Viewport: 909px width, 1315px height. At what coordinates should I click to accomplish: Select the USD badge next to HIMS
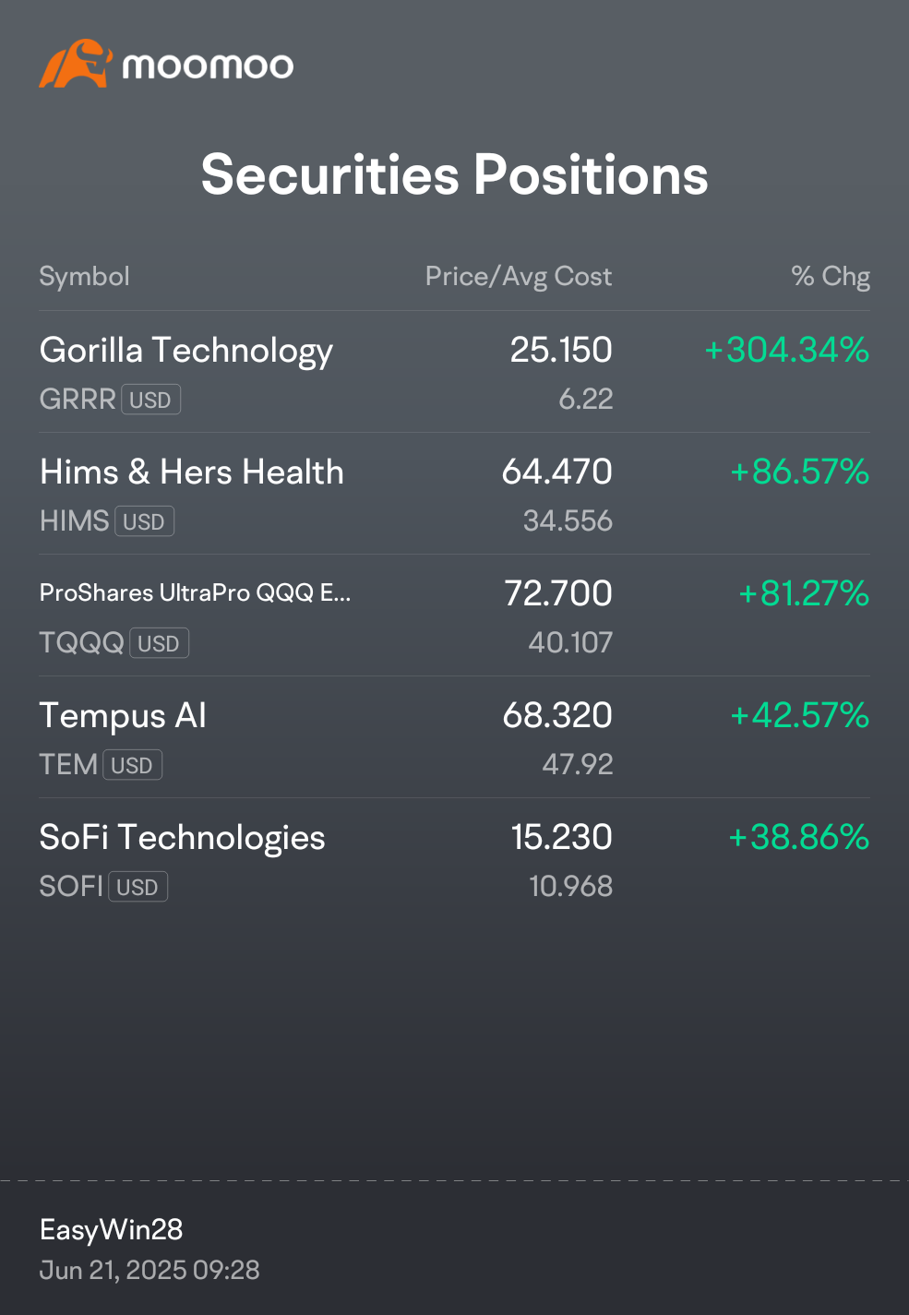coord(144,521)
